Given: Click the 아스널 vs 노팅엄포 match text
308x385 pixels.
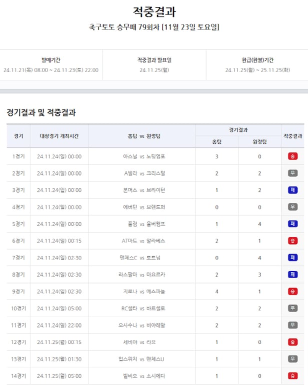Looking at the screenshot, I should tap(143, 156).
